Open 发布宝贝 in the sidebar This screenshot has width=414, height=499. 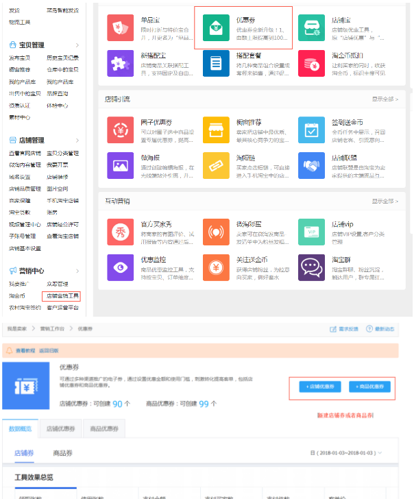pyautogui.click(x=20, y=58)
